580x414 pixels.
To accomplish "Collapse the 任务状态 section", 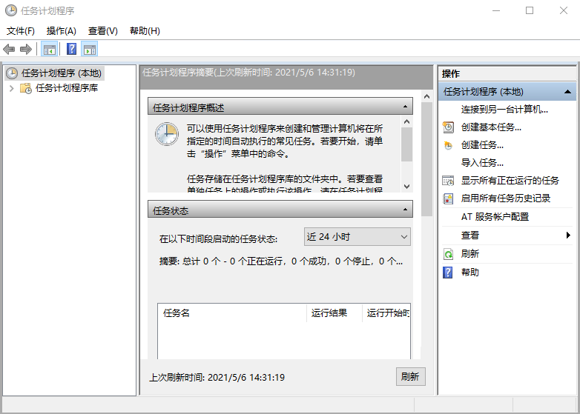I will pyautogui.click(x=405, y=210).
